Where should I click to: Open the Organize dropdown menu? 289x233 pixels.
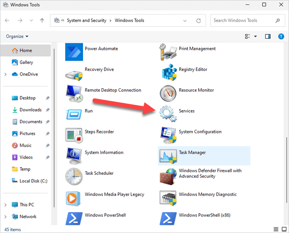tap(17, 36)
